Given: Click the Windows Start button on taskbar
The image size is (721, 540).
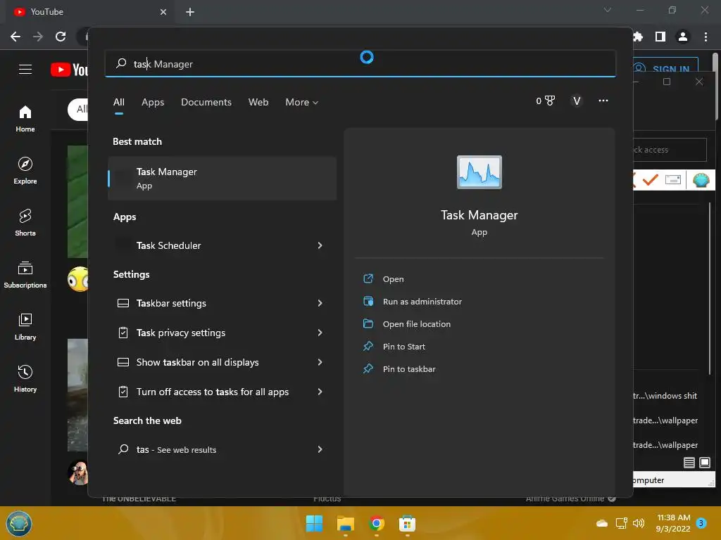Looking at the screenshot, I should (314, 523).
